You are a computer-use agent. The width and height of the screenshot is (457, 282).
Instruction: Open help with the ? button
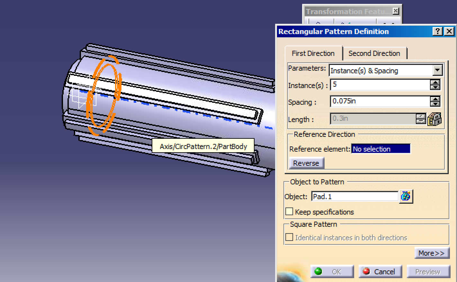coord(437,31)
